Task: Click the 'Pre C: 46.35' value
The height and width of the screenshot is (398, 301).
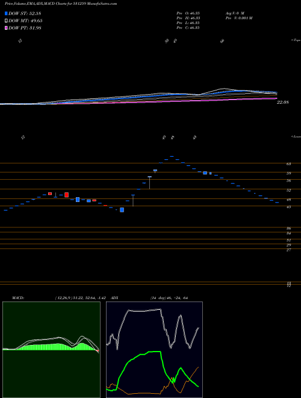Action: (x=188, y=28)
